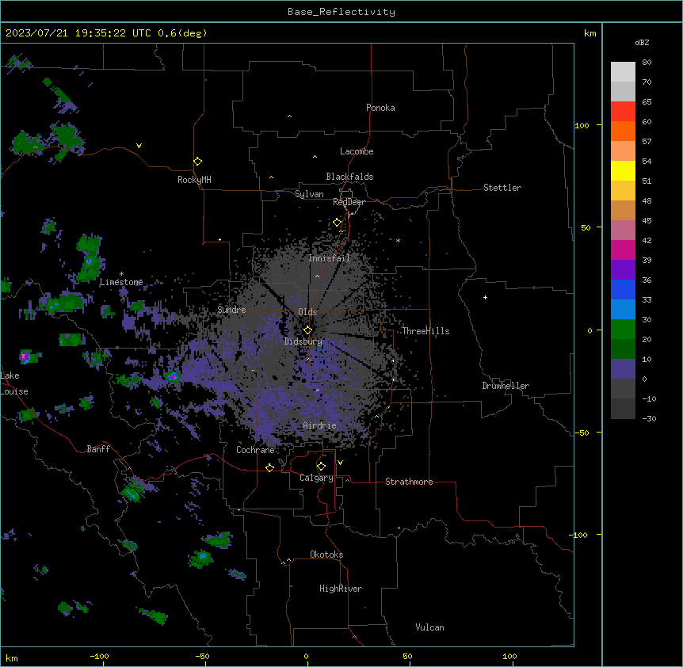The width and height of the screenshot is (683, 667).
Task: Click the Base_Reflectivity title
Action: 341,12
